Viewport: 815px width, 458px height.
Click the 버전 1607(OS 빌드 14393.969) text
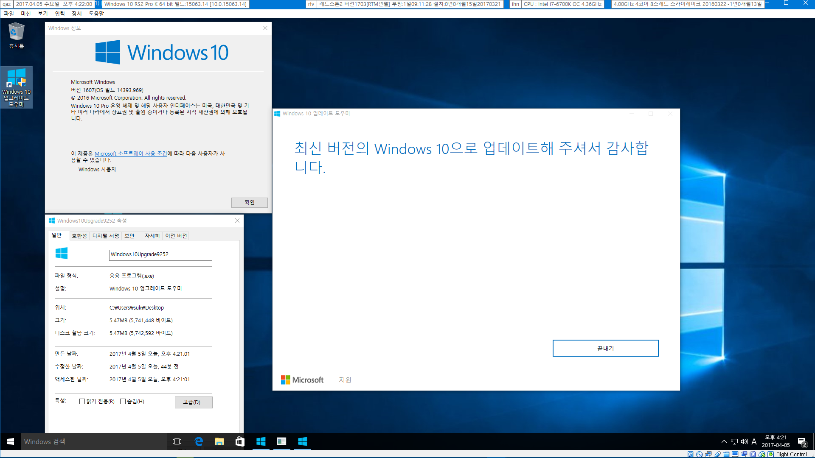click(x=107, y=90)
